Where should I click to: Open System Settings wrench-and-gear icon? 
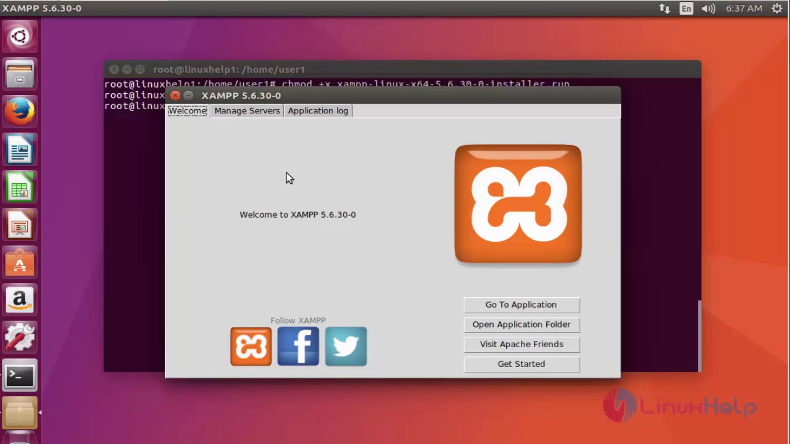coord(20,338)
